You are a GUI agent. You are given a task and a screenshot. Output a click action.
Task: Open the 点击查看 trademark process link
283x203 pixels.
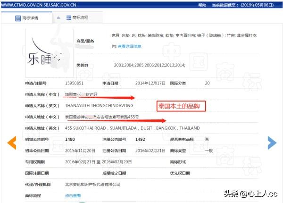[73, 195]
